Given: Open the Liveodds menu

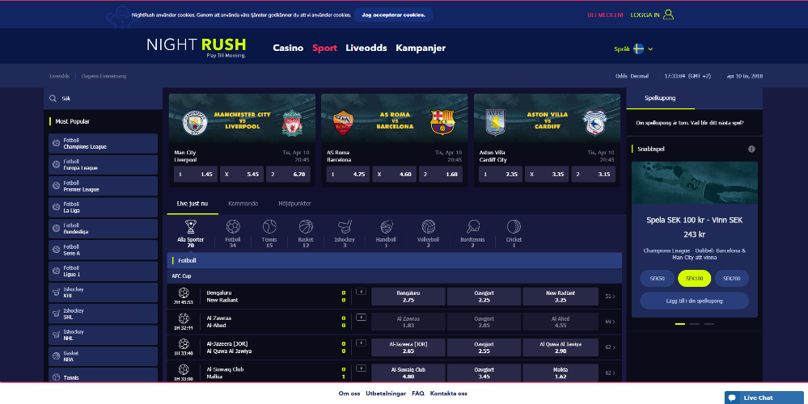Looking at the screenshot, I should tap(366, 48).
